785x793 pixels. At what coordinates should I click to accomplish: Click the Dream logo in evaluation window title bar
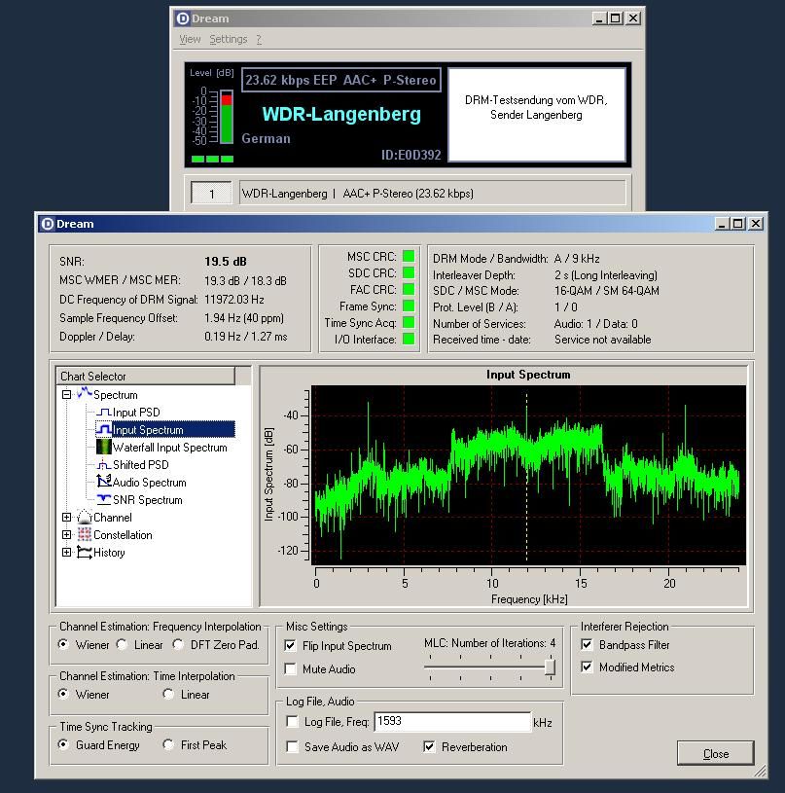click(x=48, y=224)
